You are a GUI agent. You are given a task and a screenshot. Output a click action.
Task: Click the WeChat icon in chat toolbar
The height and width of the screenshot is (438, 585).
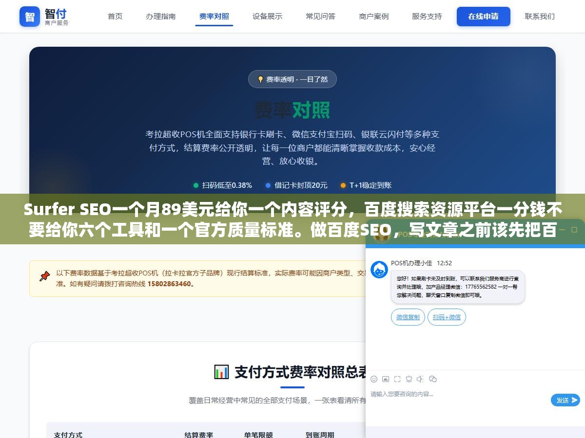[433, 379]
